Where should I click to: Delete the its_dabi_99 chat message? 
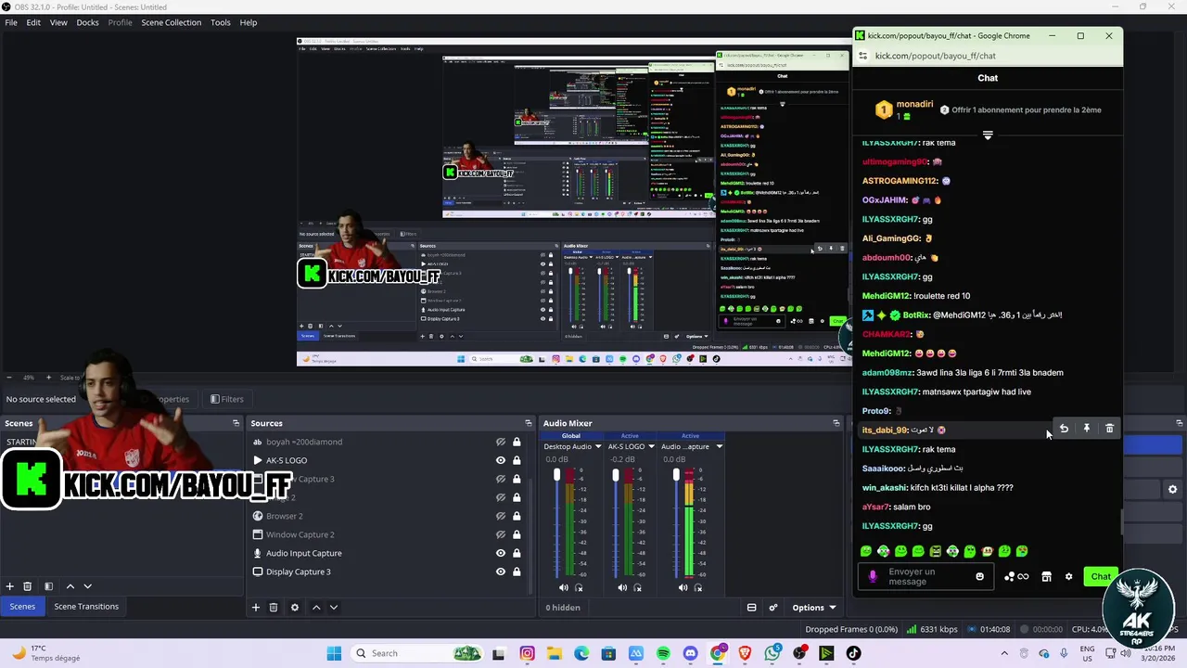pos(1109,429)
